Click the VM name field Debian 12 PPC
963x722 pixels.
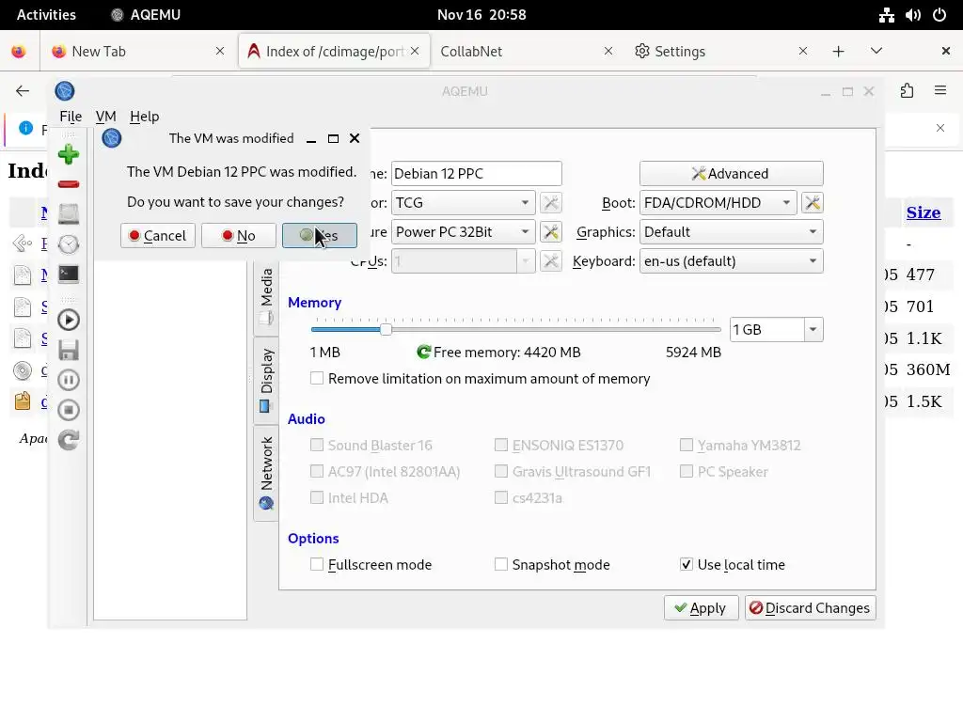[476, 174]
